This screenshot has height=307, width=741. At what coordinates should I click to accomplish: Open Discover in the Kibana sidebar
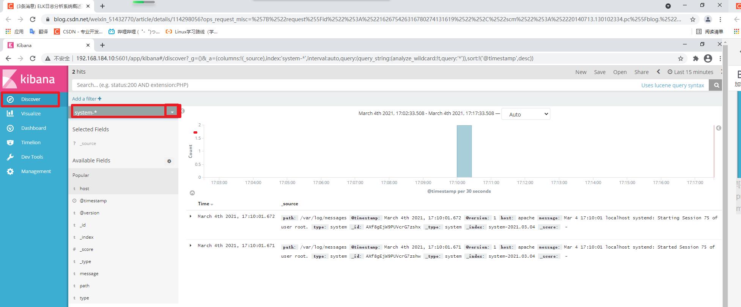[30, 99]
